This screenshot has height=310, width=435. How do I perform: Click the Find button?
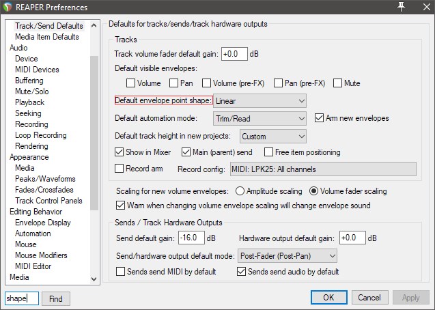tap(56, 298)
